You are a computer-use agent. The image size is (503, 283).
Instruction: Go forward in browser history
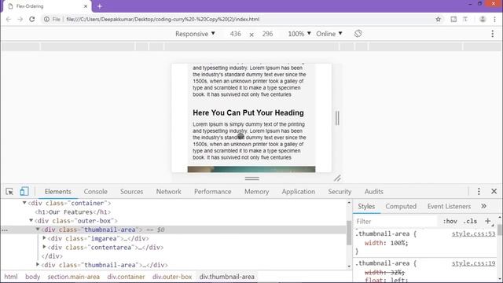[20, 19]
